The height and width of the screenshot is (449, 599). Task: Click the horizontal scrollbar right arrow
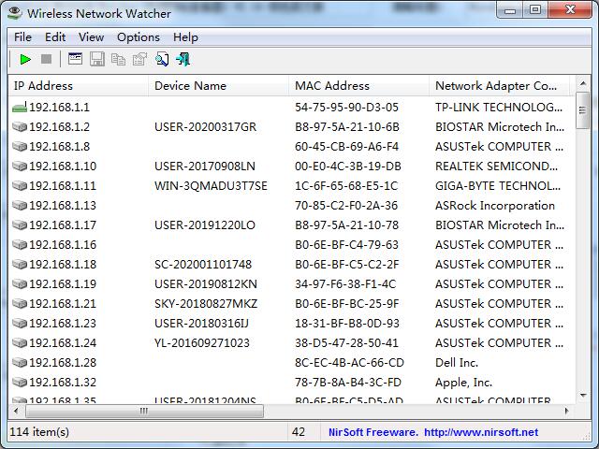[567, 412]
